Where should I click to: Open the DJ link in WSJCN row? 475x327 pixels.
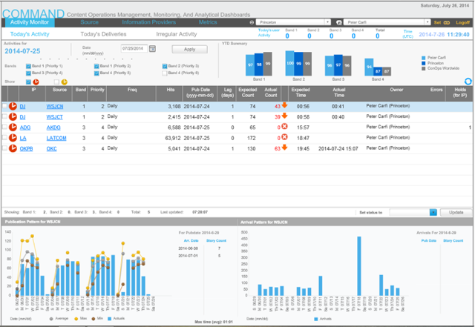click(x=22, y=107)
